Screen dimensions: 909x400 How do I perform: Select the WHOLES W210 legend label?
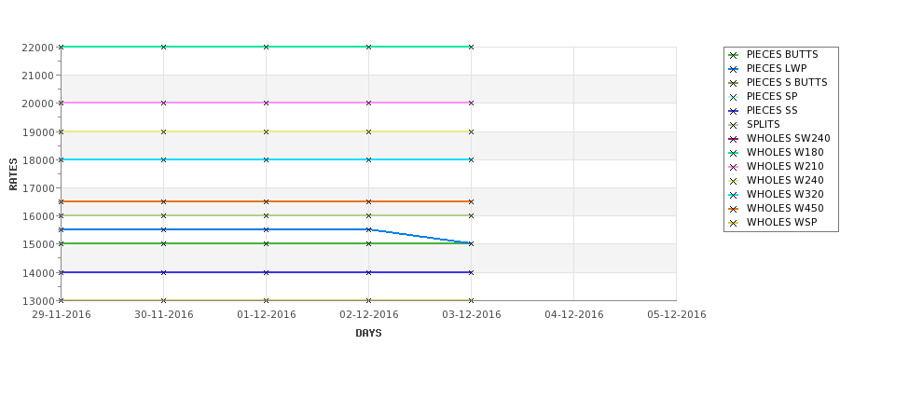coord(785,166)
